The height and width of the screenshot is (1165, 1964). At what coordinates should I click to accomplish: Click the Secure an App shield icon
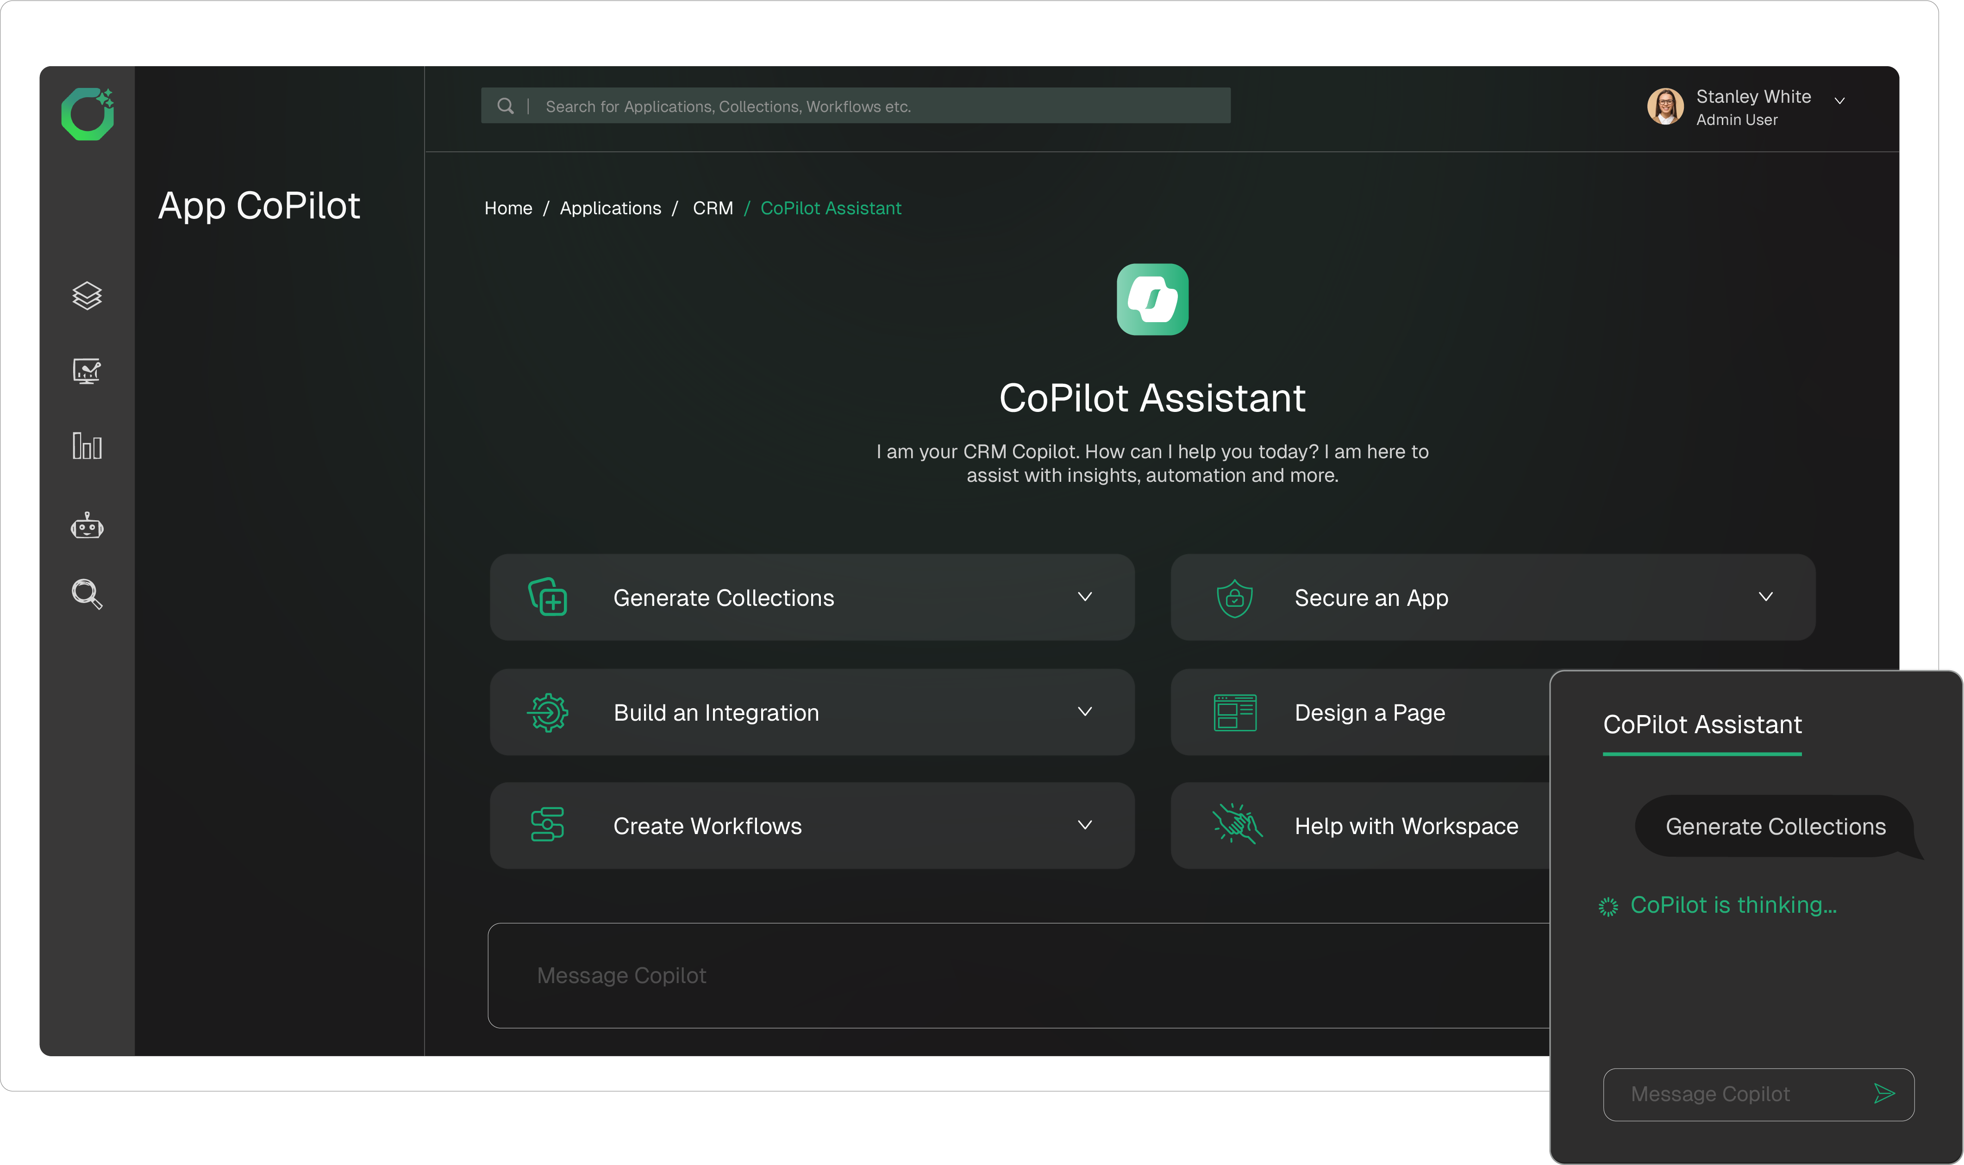1234,598
